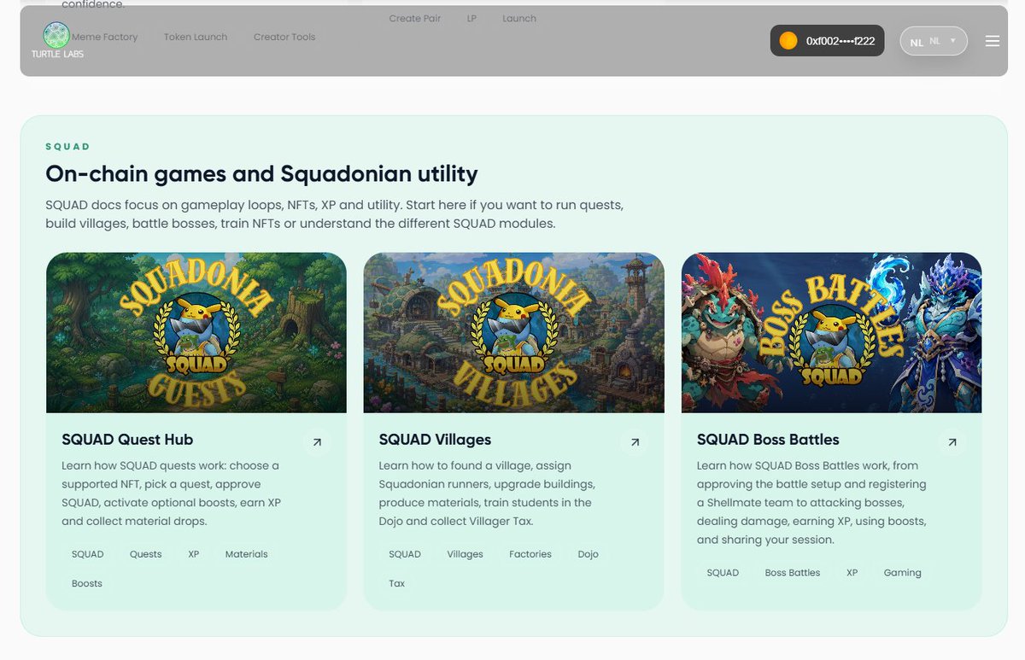Click the Turtle Labs logo icon

coord(56,35)
